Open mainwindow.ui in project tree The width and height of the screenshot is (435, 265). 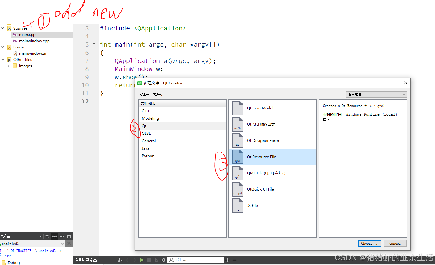(33, 53)
